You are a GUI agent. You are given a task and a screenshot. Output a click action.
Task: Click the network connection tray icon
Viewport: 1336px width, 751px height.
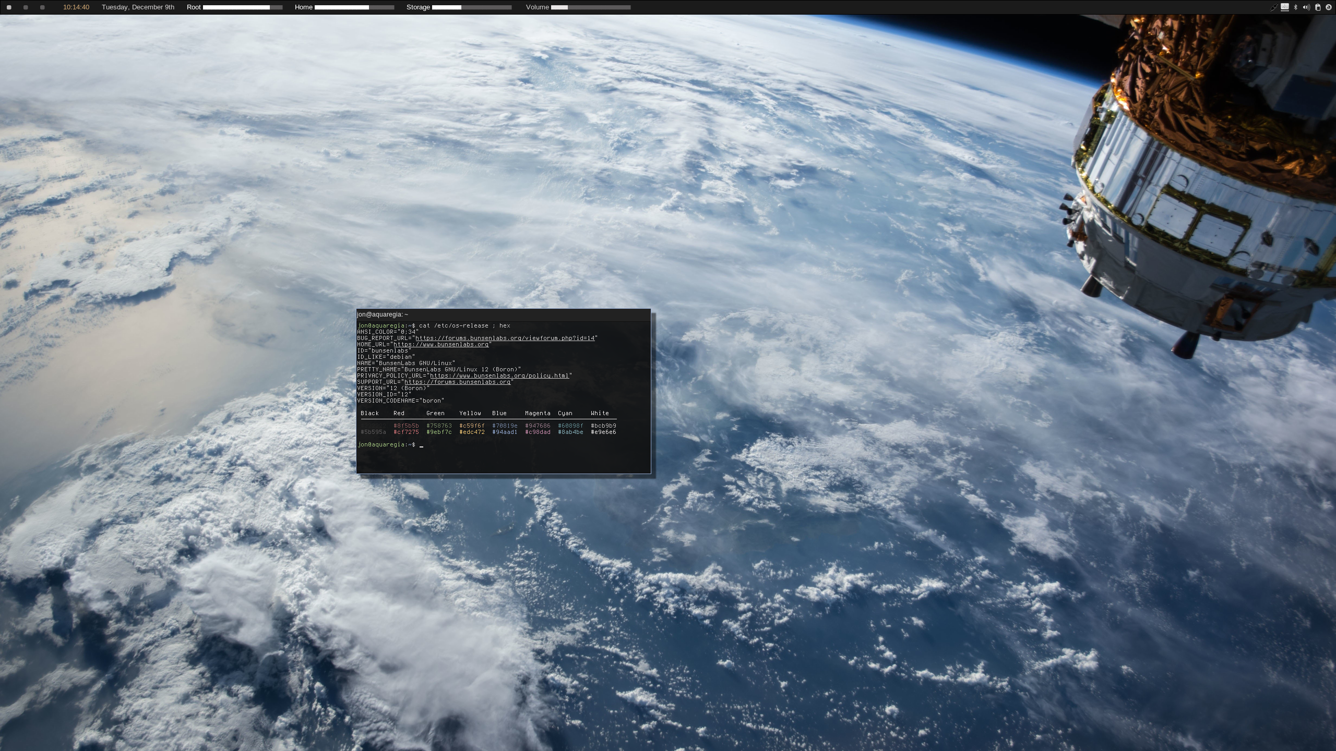tap(1274, 7)
